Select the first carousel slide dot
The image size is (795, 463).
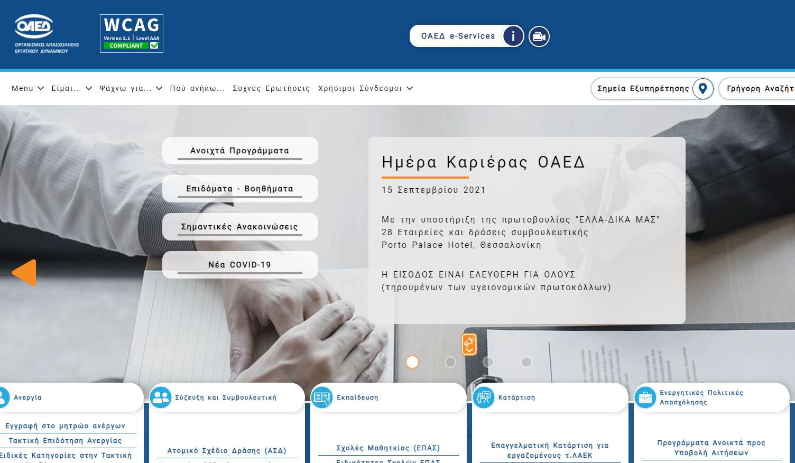[x=412, y=362]
